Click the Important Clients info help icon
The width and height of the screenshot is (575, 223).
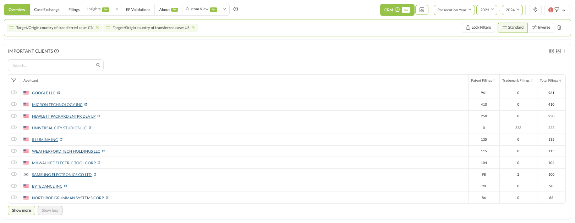[56, 51]
